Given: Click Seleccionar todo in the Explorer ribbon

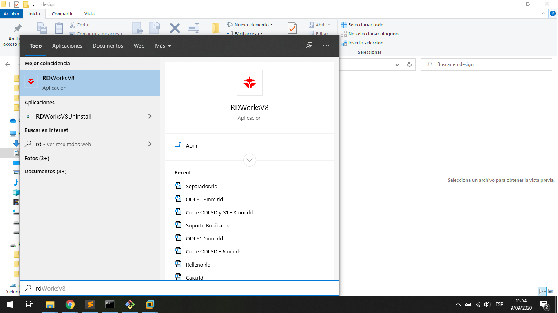Looking at the screenshot, I should point(362,25).
